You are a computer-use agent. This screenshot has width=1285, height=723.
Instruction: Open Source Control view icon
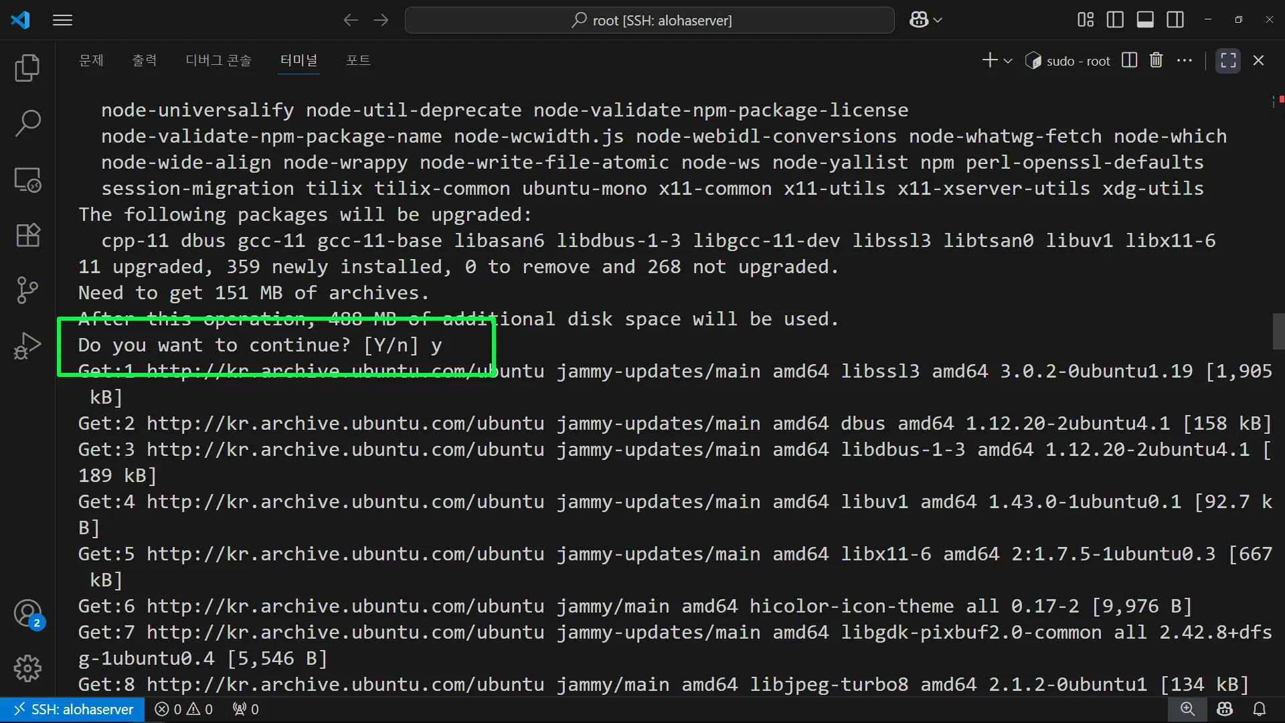click(27, 290)
